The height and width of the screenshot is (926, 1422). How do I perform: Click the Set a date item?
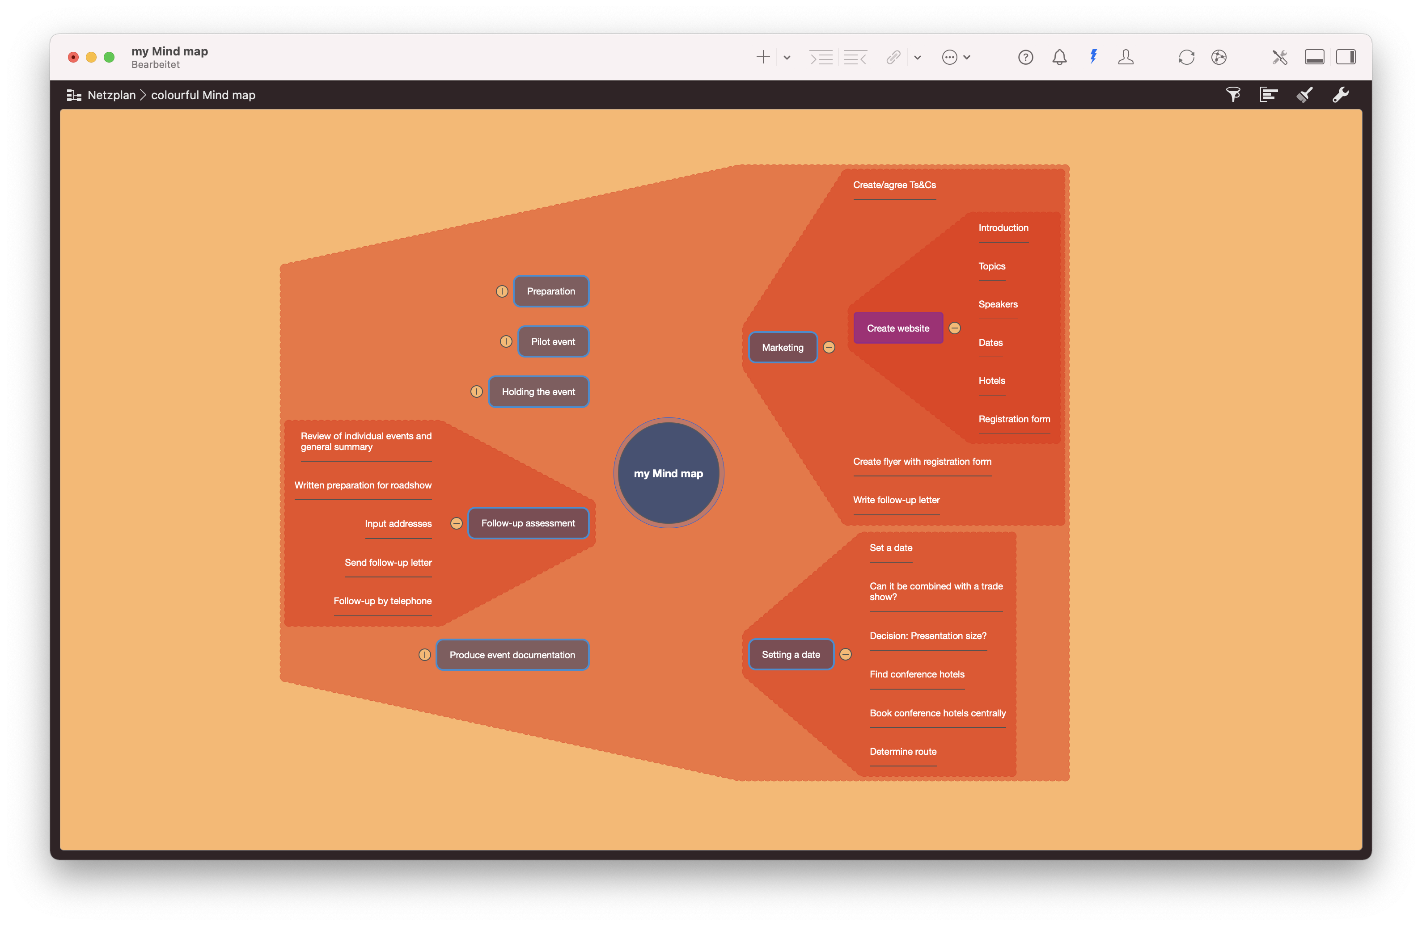click(891, 548)
